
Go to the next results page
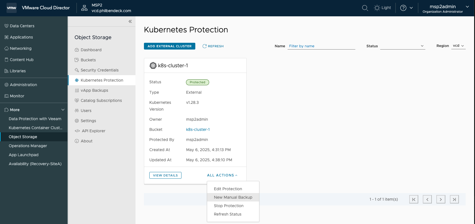tap(441, 199)
